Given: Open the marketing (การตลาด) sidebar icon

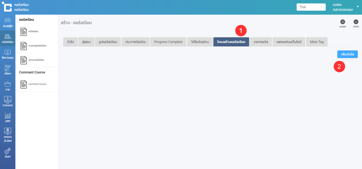Looking at the screenshot, I should tap(7, 100).
